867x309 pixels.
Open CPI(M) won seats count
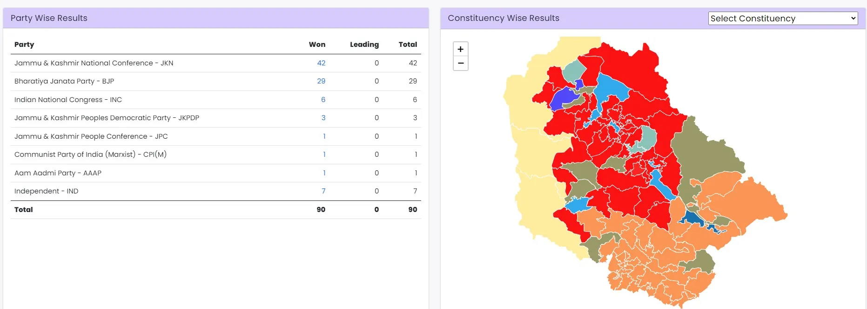(324, 154)
